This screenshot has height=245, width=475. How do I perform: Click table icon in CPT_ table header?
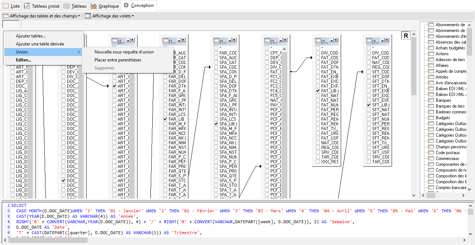267,40
